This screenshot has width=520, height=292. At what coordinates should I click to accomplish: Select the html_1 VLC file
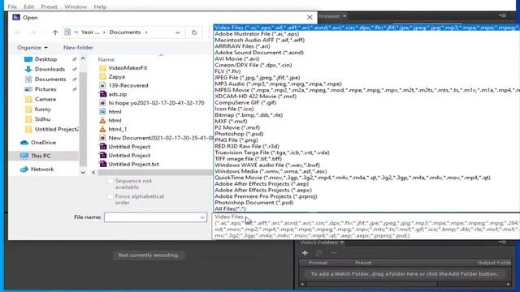click(x=117, y=129)
